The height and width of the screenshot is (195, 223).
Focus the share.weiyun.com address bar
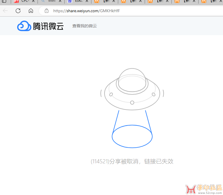pos(131,11)
